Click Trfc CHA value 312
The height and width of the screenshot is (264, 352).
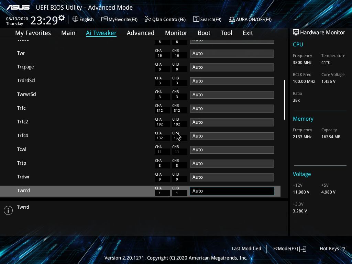[x=160, y=110]
